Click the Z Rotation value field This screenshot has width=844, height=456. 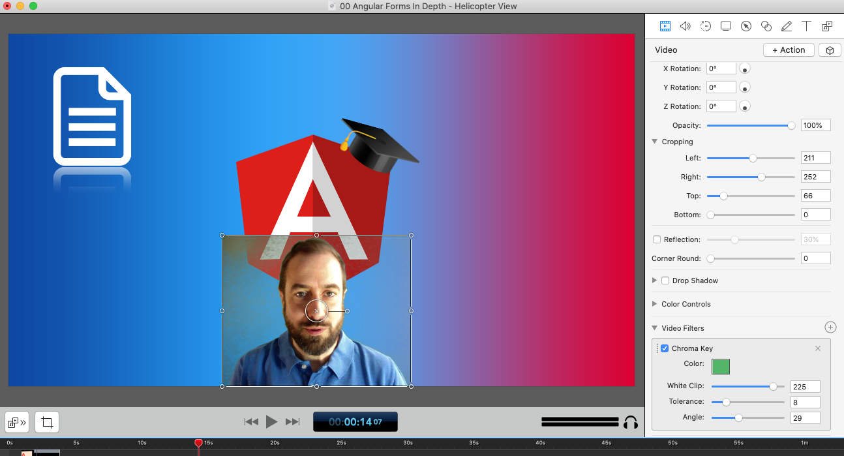tap(721, 106)
